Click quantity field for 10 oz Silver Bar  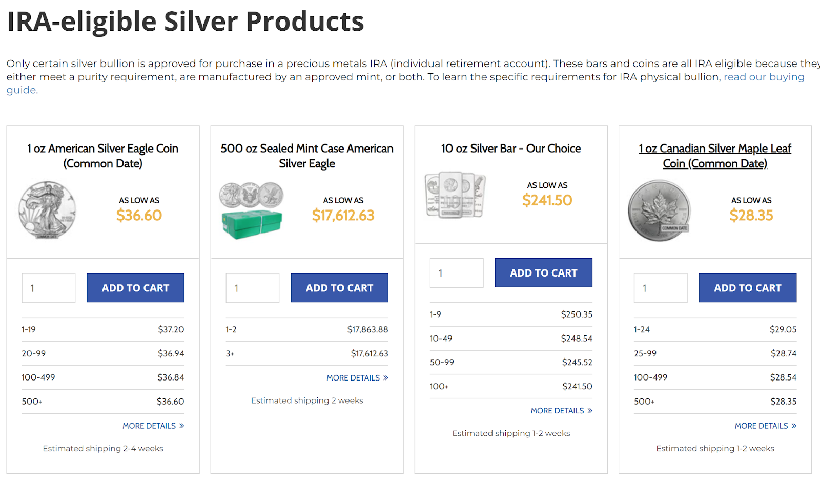click(456, 273)
